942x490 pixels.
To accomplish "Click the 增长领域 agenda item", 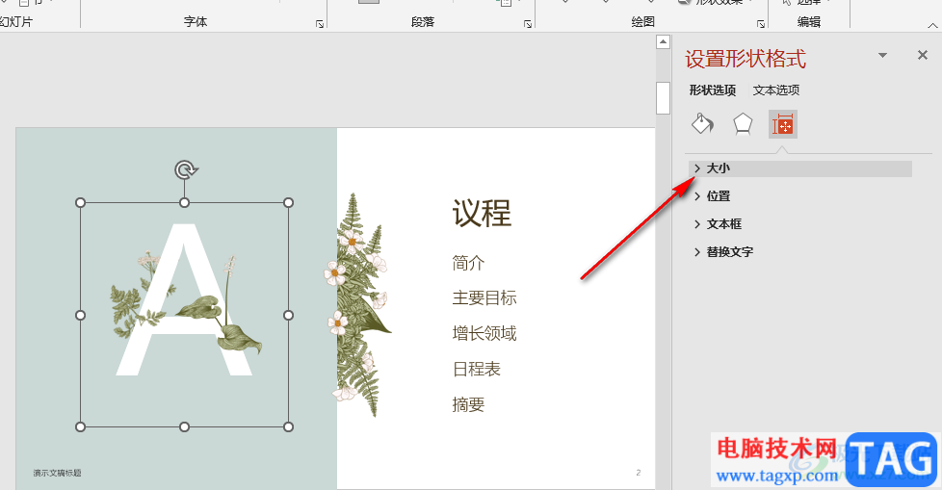I will pos(484,333).
